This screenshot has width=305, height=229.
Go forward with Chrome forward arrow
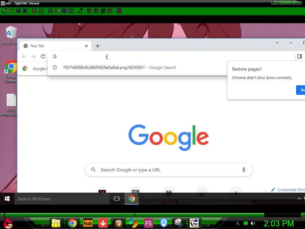(33, 56)
